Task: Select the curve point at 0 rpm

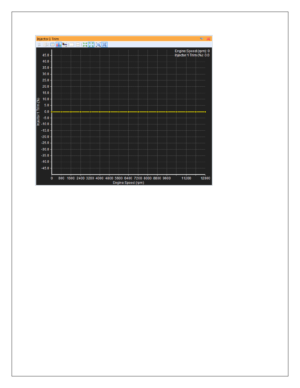Action: click(52, 112)
